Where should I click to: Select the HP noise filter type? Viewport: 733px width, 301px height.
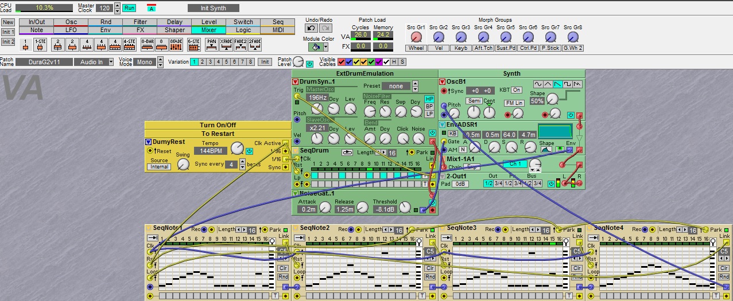click(429, 99)
